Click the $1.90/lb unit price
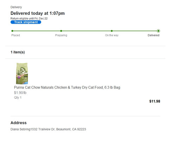 pos(20,93)
